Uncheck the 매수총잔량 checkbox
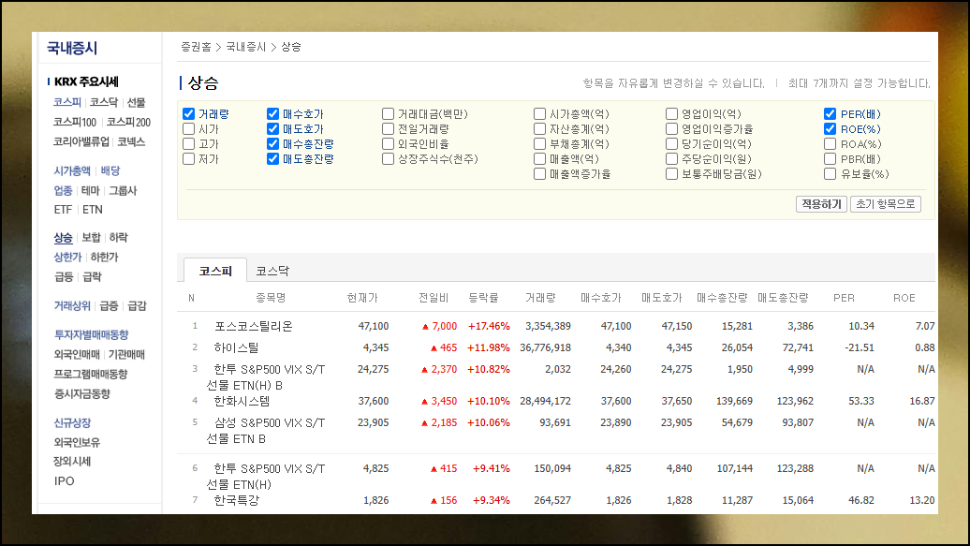Image resolution: width=970 pixels, height=546 pixels. click(272, 143)
